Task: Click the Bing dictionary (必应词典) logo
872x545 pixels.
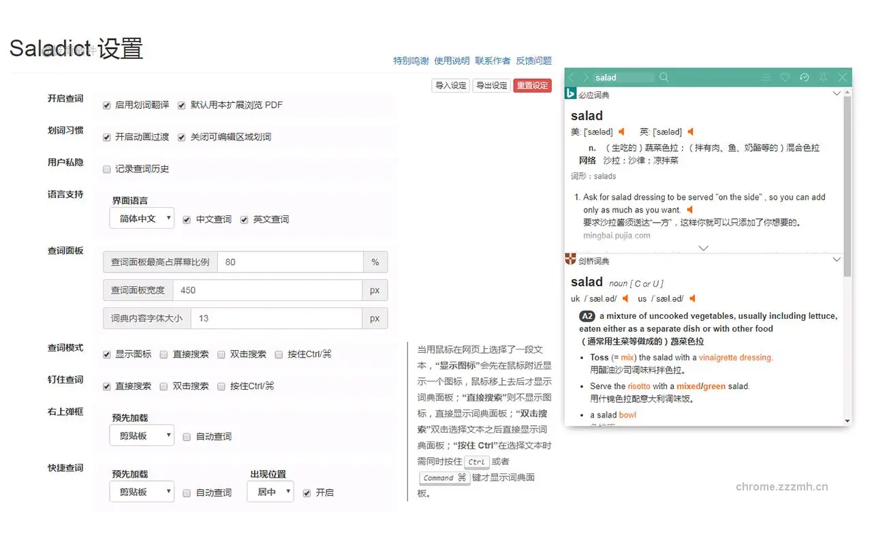Action: (570, 94)
